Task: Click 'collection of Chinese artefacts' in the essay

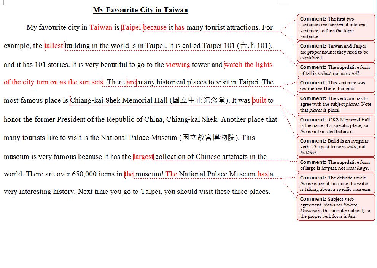Action: [x=202, y=157]
